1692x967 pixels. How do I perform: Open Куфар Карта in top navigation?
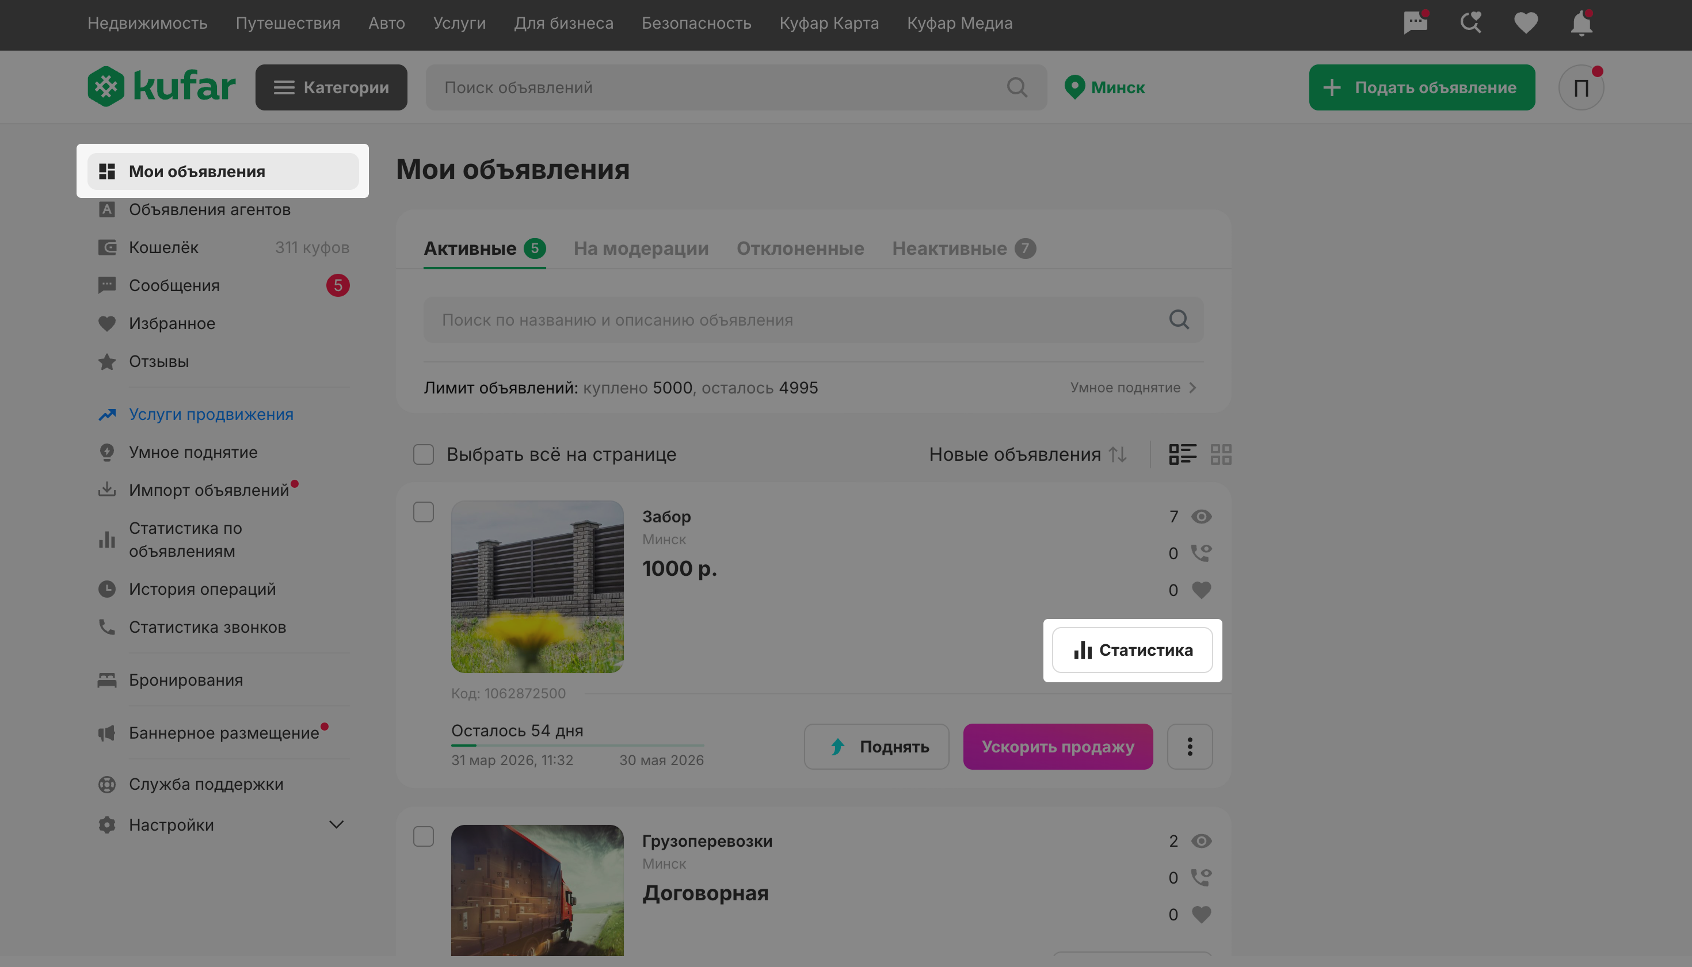(x=829, y=23)
